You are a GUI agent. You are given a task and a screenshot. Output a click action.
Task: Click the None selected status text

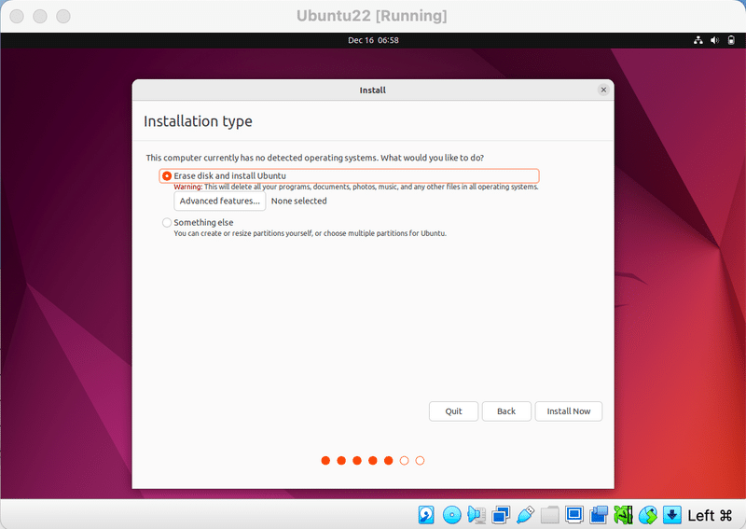[x=298, y=201]
